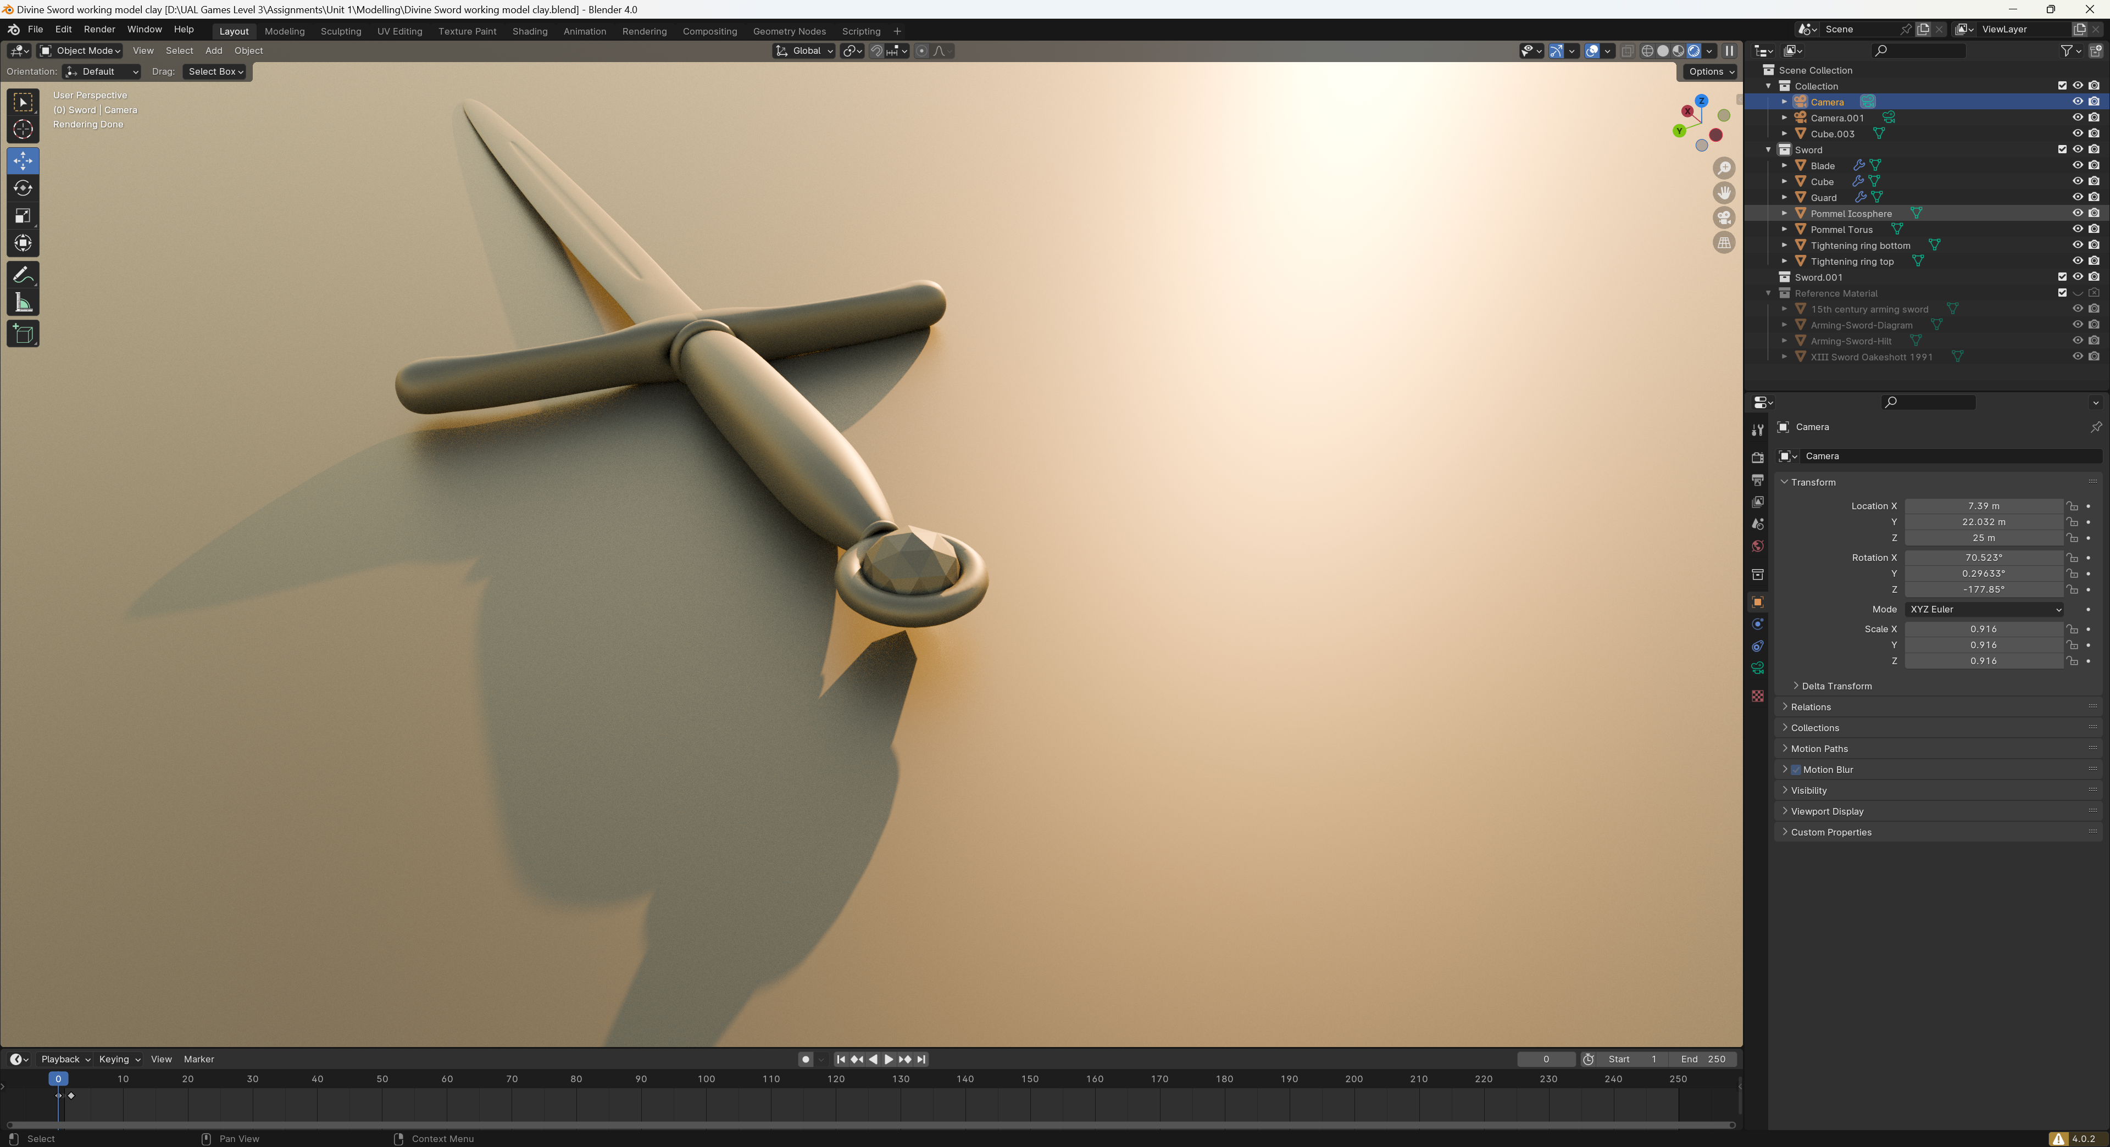Hide the Blade object in viewport

click(x=2077, y=165)
